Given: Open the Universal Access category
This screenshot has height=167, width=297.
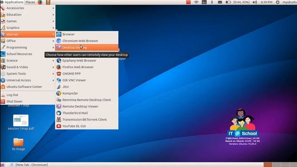Looking at the screenshot, I should click(28, 80).
